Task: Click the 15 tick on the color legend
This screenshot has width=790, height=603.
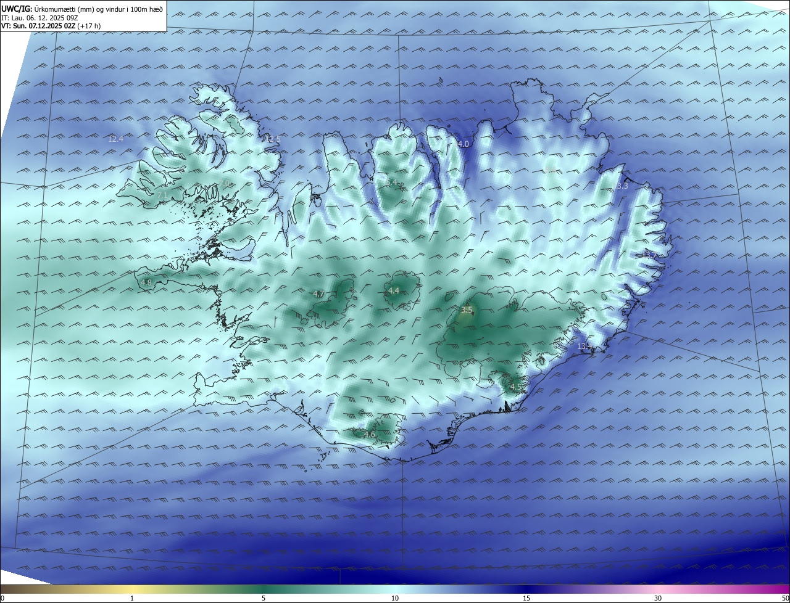Action: (526, 598)
